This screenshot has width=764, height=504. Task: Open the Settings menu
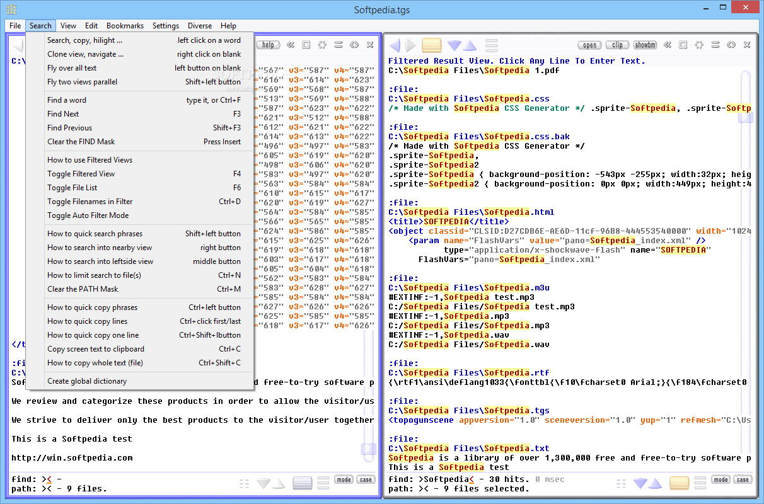tap(166, 26)
